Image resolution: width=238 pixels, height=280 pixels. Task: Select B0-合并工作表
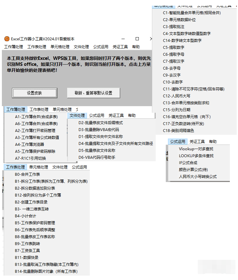[x=27, y=174]
